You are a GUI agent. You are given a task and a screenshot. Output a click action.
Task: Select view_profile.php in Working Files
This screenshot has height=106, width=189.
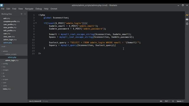click(x=10, y=27)
